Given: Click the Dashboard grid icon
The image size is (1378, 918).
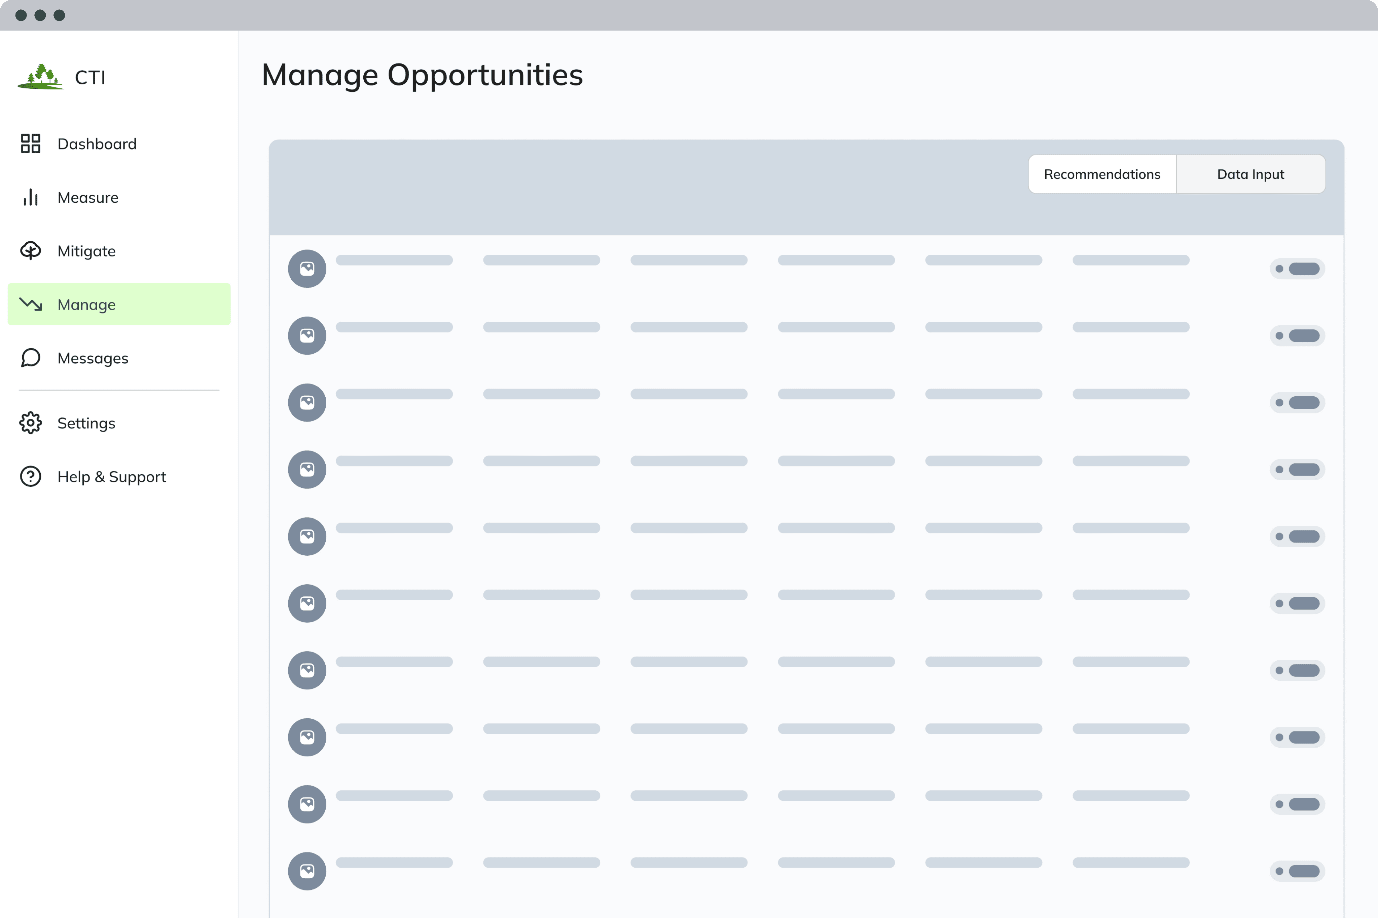Looking at the screenshot, I should pyautogui.click(x=31, y=144).
